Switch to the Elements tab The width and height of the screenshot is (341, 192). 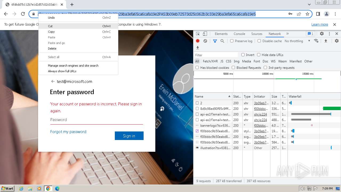[x=221, y=34]
